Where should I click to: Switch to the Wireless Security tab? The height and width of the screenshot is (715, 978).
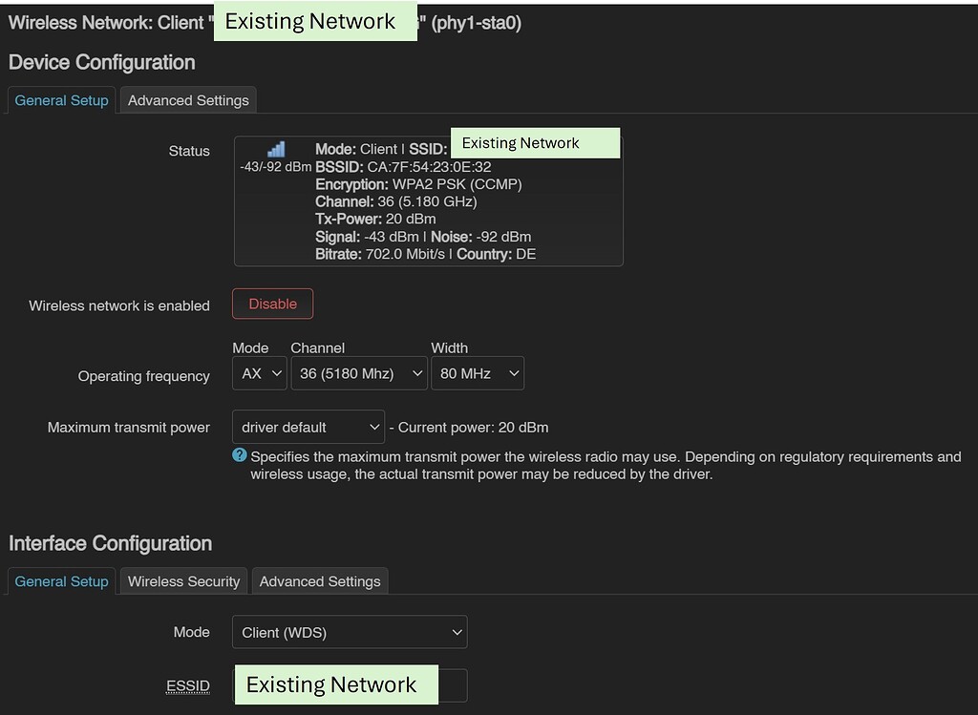(183, 580)
